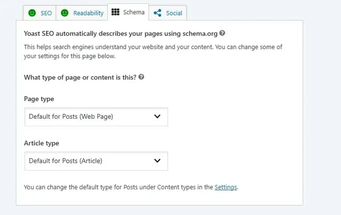Switch to the Readability tab
Screen dimensions: 341x215
pos(82,13)
